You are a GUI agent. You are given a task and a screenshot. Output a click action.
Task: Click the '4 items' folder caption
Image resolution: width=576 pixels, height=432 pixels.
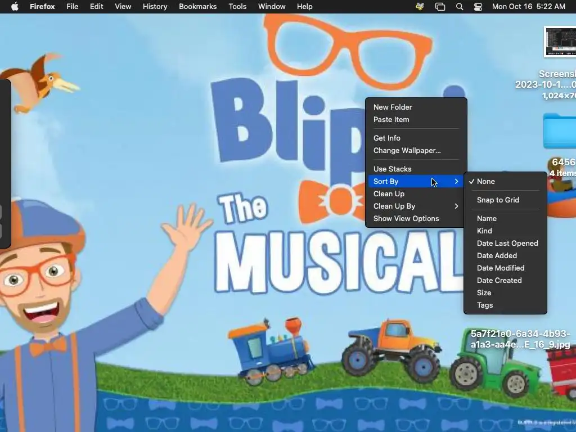point(562,173)
